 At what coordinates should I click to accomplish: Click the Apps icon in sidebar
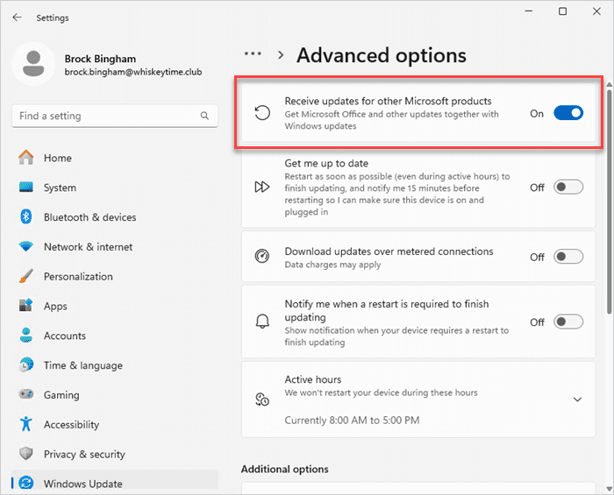(x=25, y=306)
